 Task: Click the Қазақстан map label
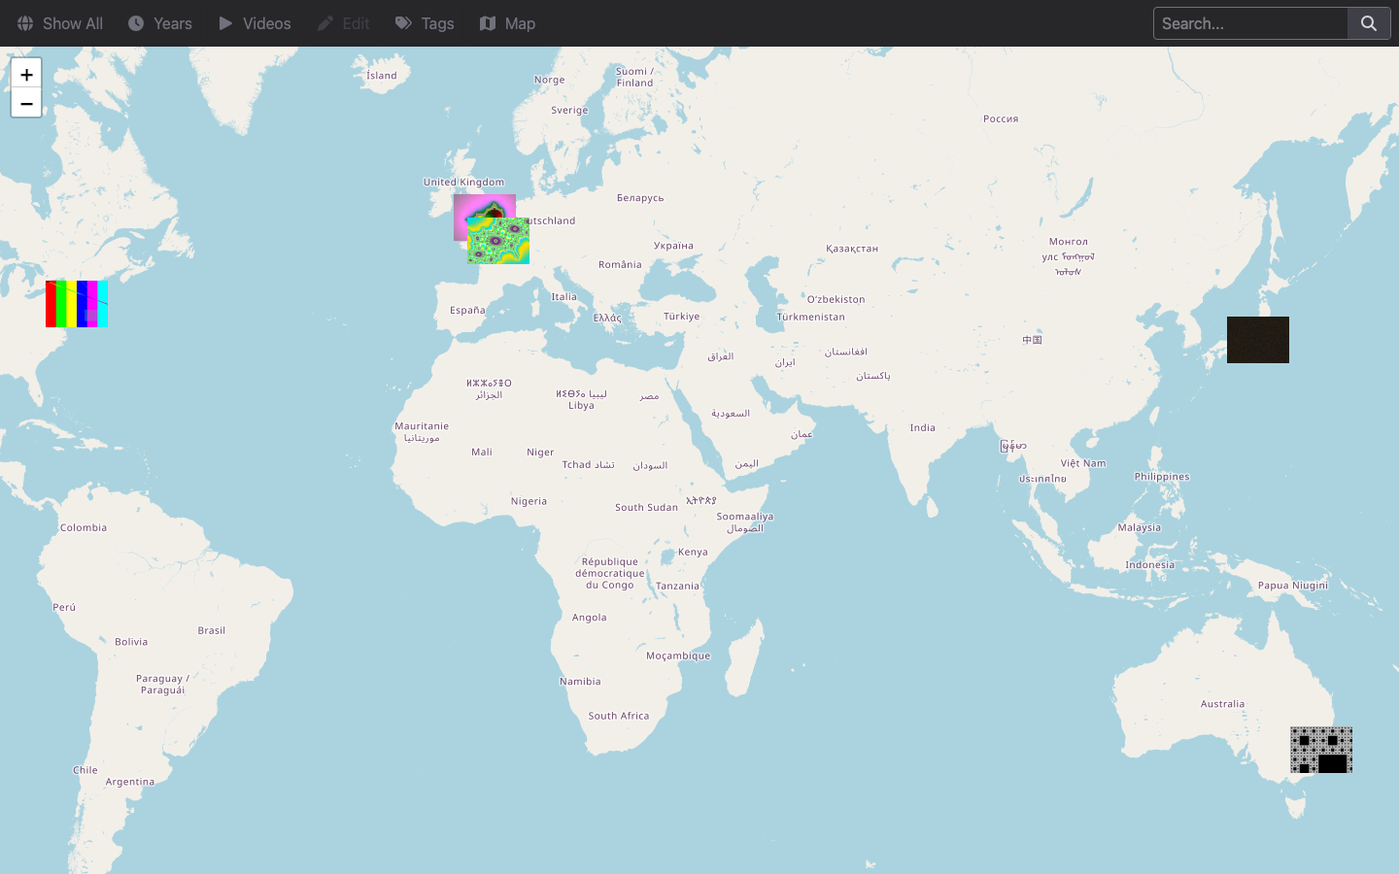[852, 249]
